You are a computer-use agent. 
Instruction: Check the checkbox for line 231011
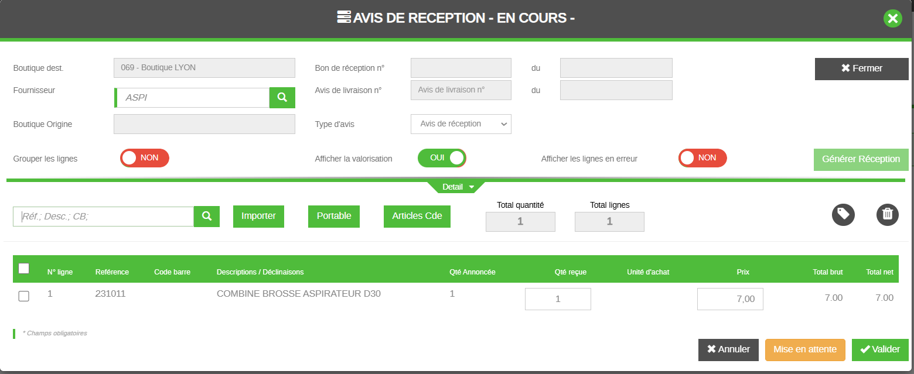pos(24,296)
